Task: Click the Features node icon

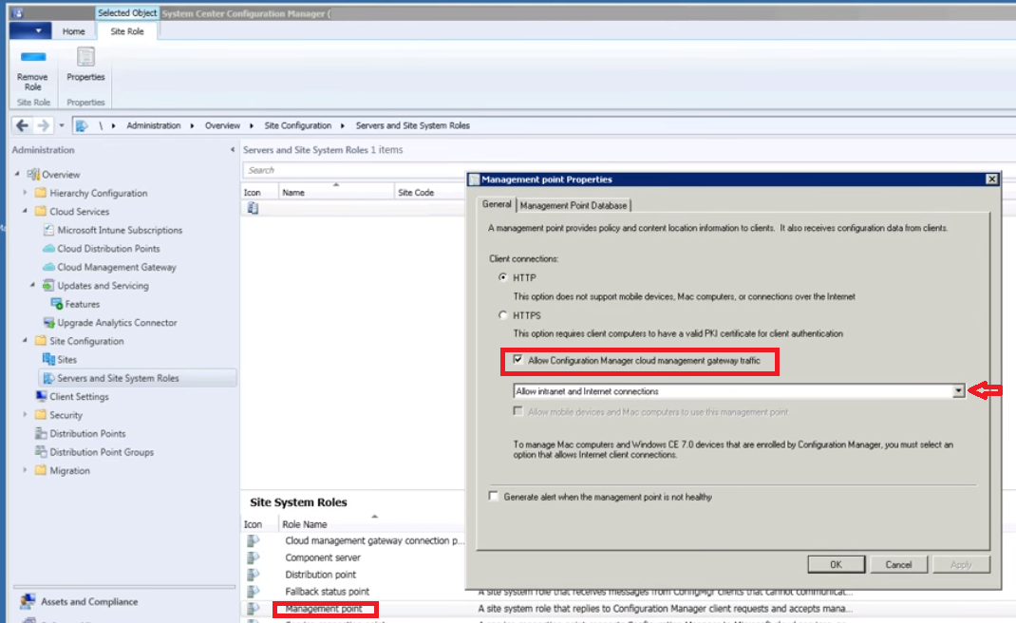Action: click(x=57, y=303)
